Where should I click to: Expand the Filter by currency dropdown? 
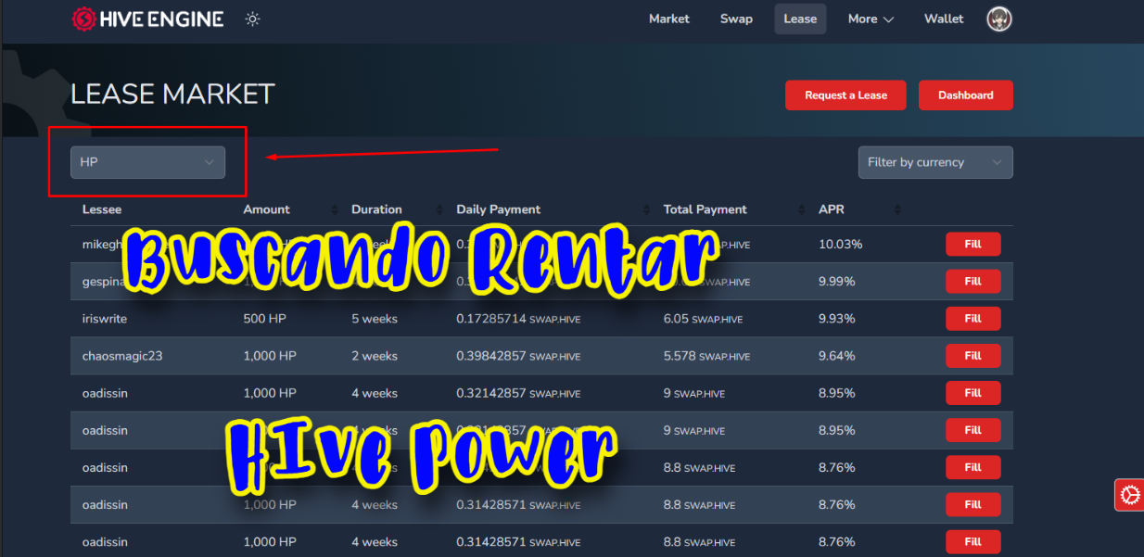click(x=935, y=162)
